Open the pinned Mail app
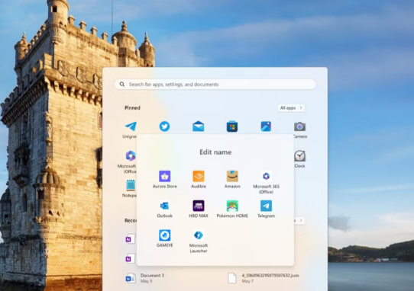414x291 pixels. click(199, 126)
